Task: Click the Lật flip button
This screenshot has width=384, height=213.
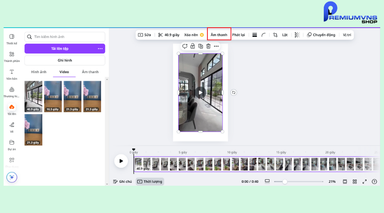Action: click(x=285, y=35)
